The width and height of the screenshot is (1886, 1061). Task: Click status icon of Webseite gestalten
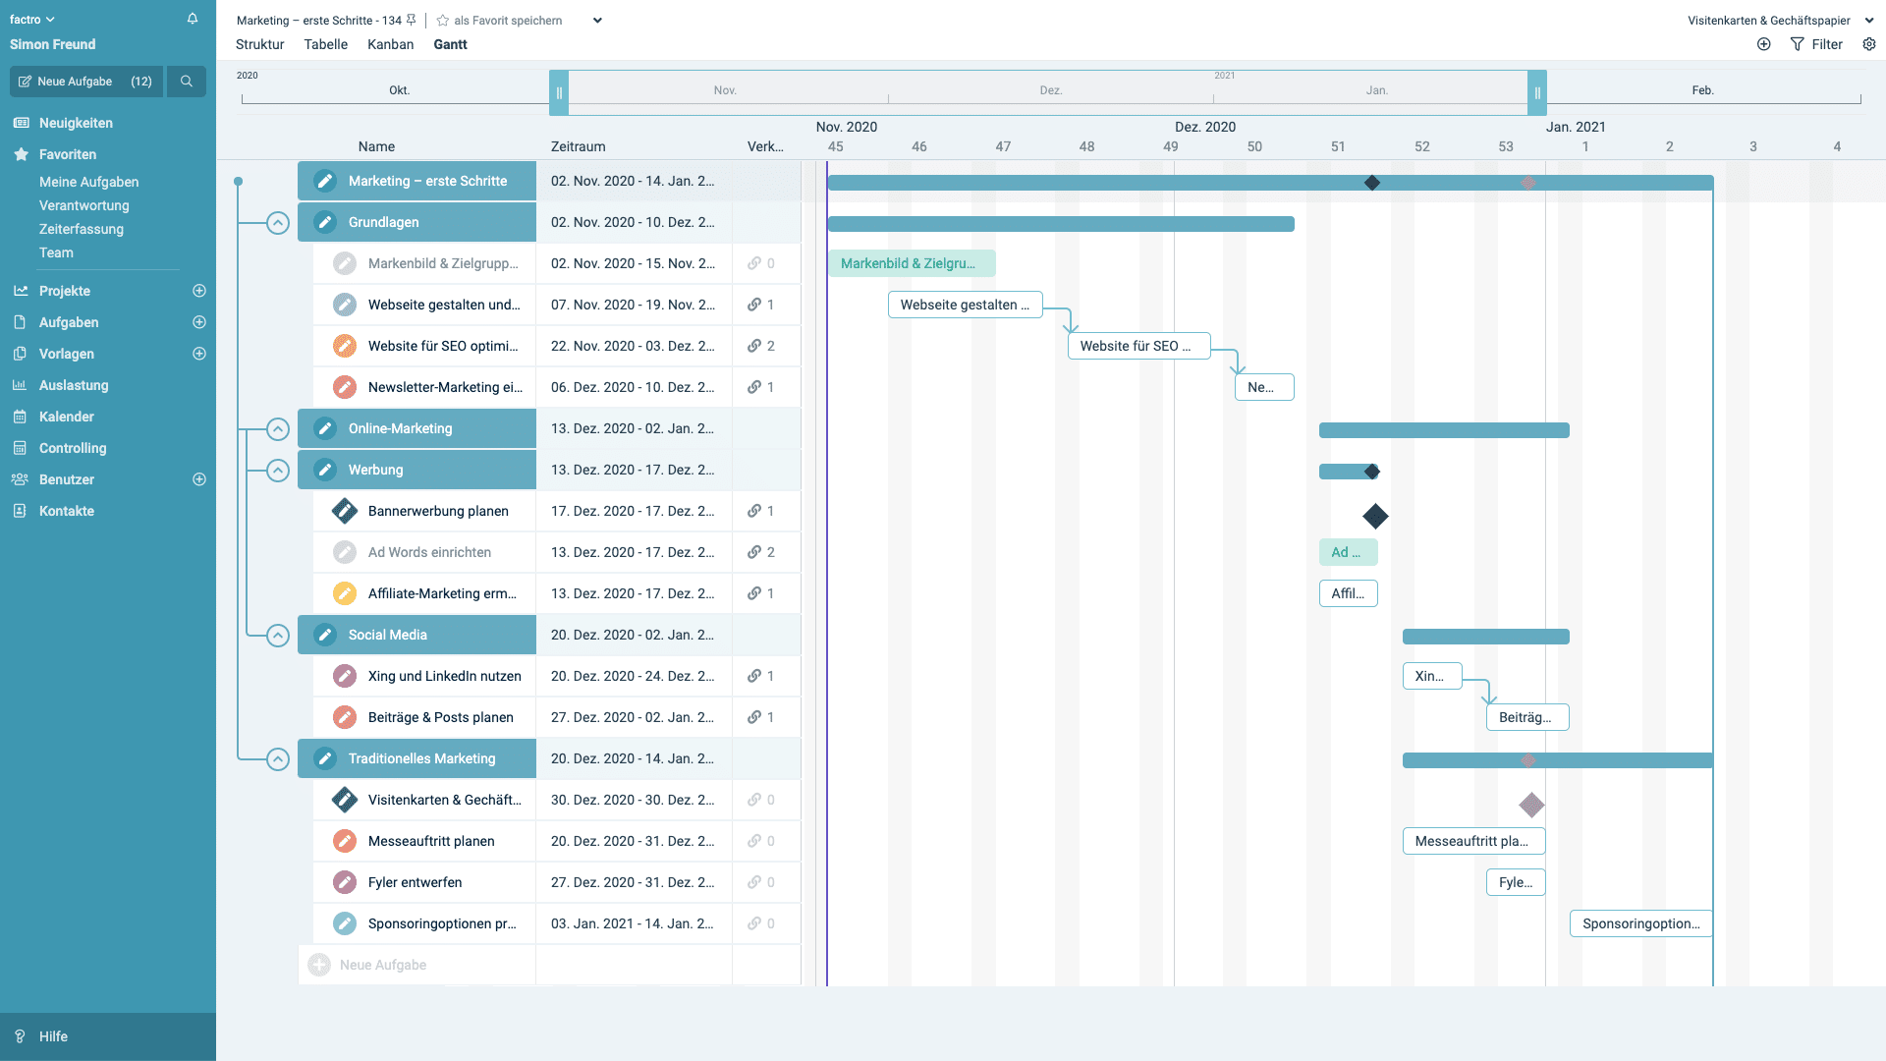tap(345, 305)
